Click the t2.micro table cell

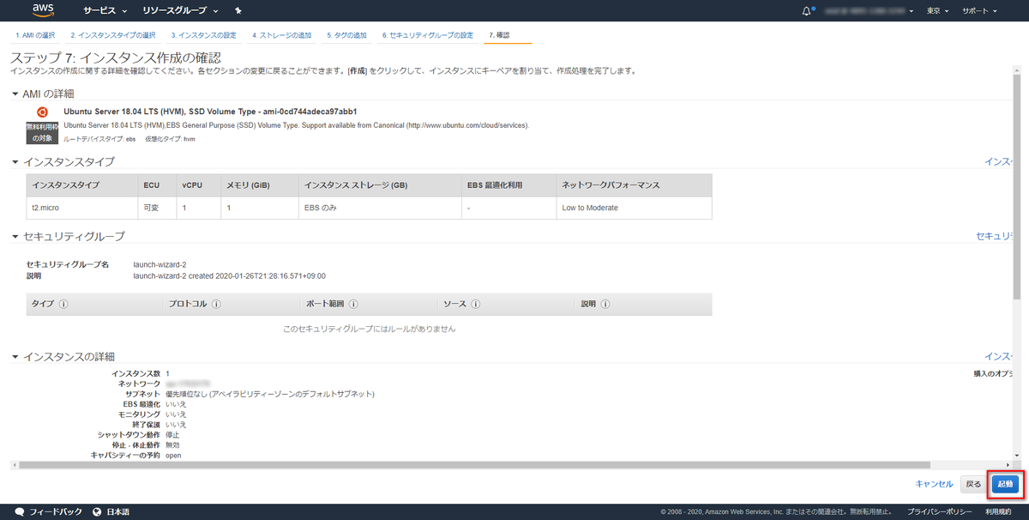pos(82,208)
